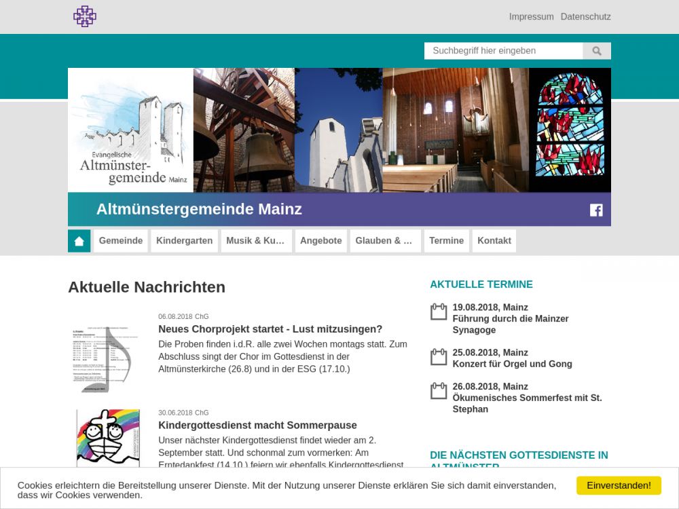Open the Kindergarten menu
The width and height of the screenshot is (679, 509).
184,241
